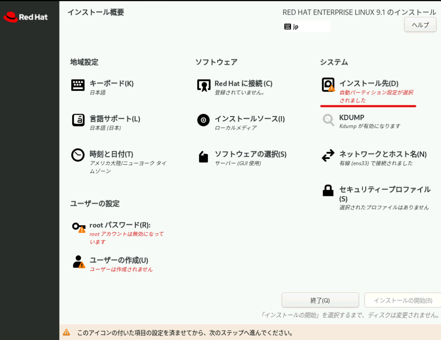Open インストールソース(I) settings
This screenshot has width=441, height=340.
[x=250, y=119]
